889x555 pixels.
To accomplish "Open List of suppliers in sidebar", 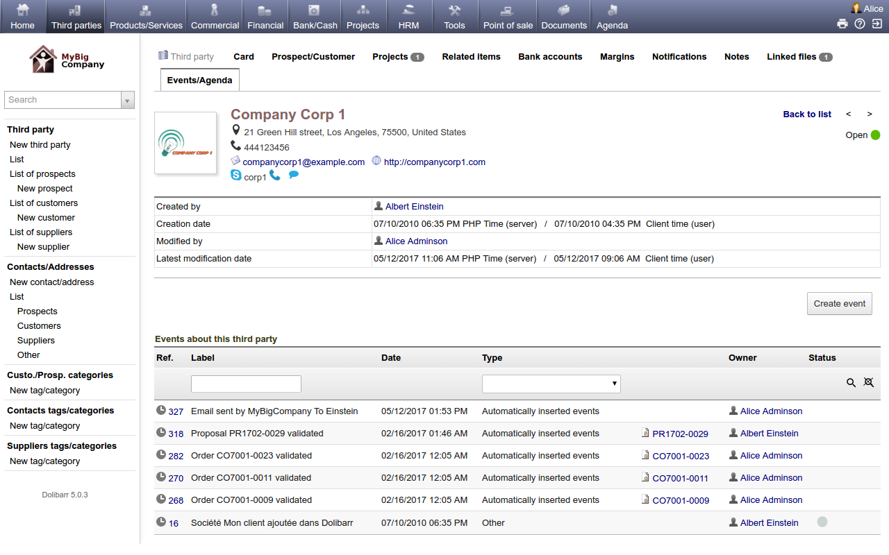I will coord(41,232).
